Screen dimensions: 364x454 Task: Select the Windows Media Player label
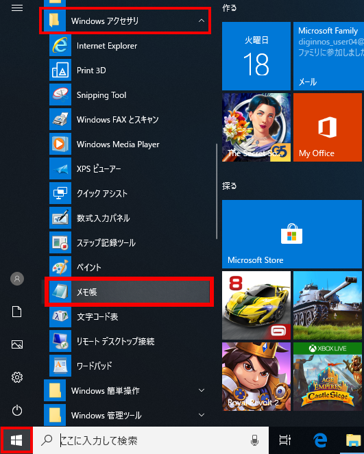(118, 144)
